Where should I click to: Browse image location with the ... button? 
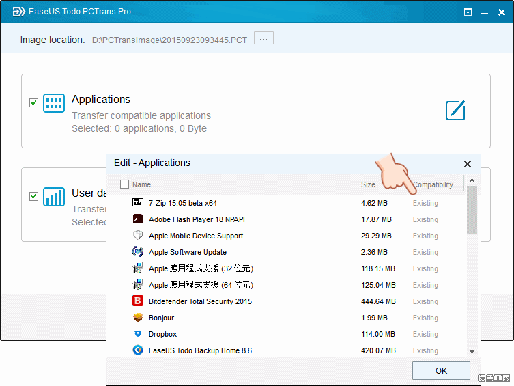click(263, 39)
